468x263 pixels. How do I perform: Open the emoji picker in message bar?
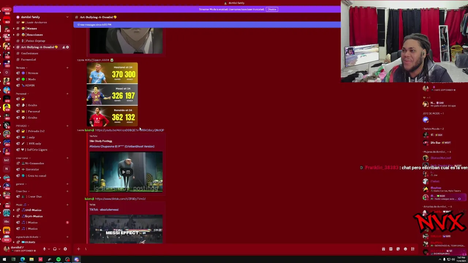[x=405, y=249]
